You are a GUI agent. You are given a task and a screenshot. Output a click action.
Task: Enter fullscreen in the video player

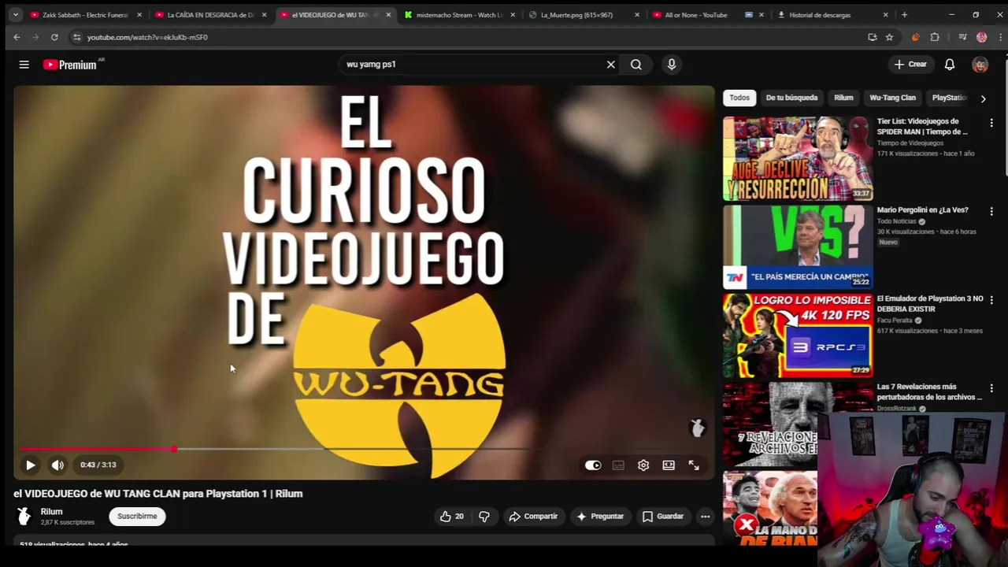[694, 465]
